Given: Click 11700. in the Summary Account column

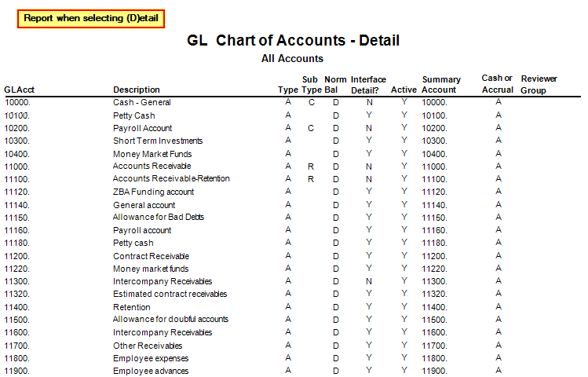Looking at the screenshot, I should (434, 346).
